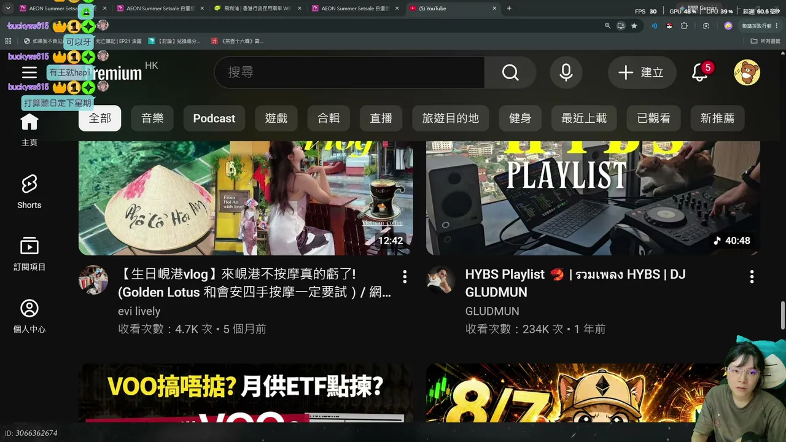Switch to the (5) YouTube browser tab

(453, 9)
